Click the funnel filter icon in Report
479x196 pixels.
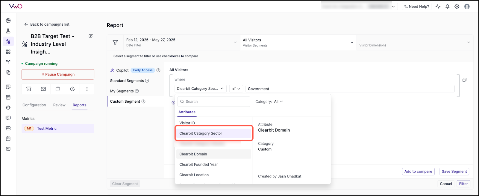115,42
